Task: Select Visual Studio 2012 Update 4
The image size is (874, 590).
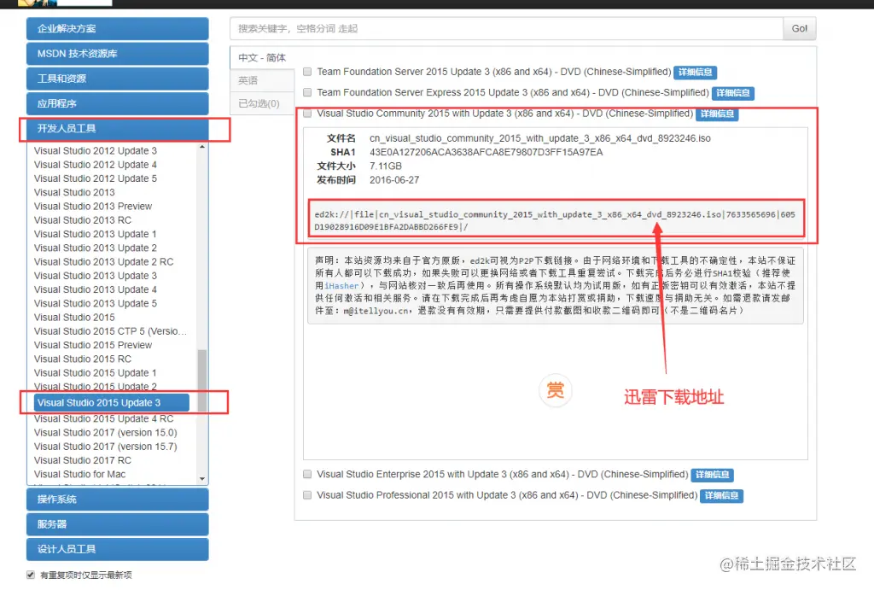Action: click(96, 165)
